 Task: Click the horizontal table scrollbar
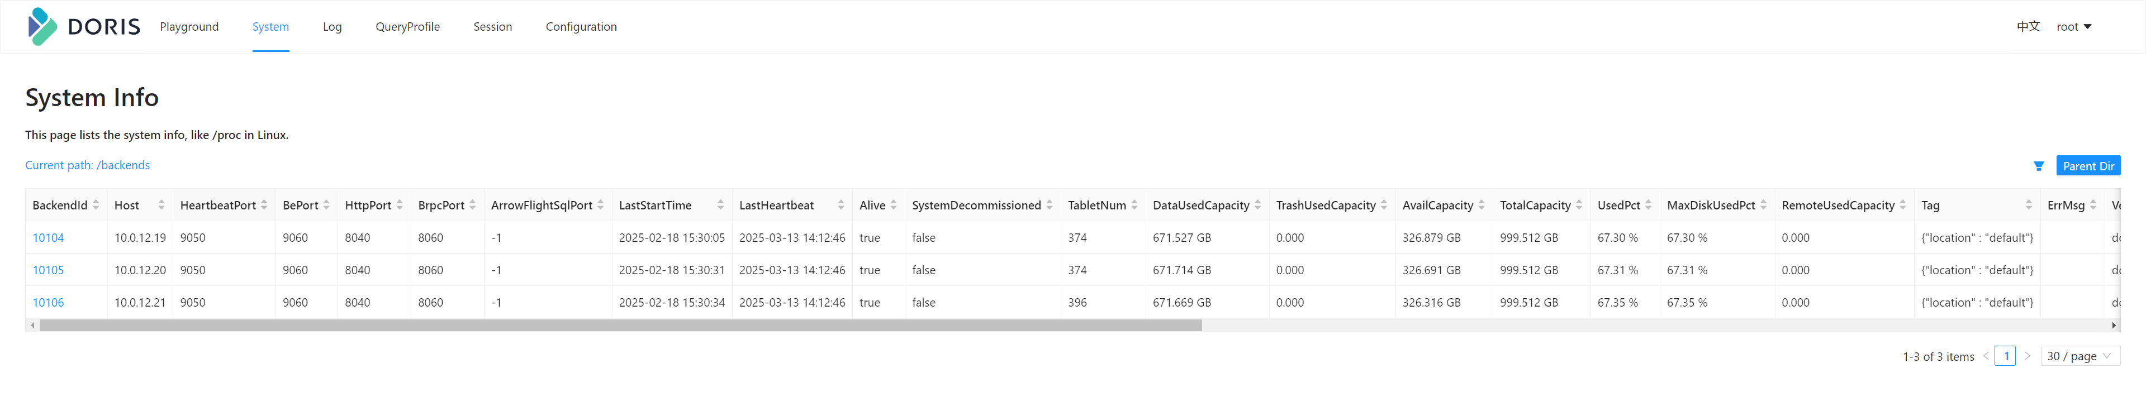pyautogui.click(x=621, y=326)
